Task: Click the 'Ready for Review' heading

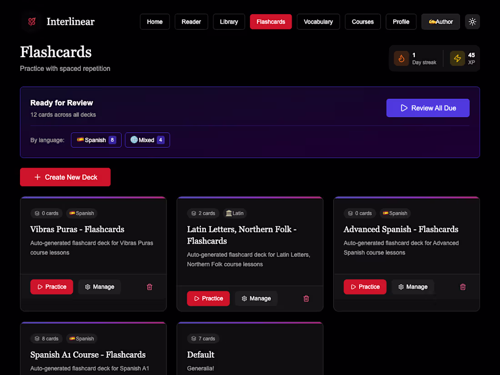Action: tap(61, 103)
